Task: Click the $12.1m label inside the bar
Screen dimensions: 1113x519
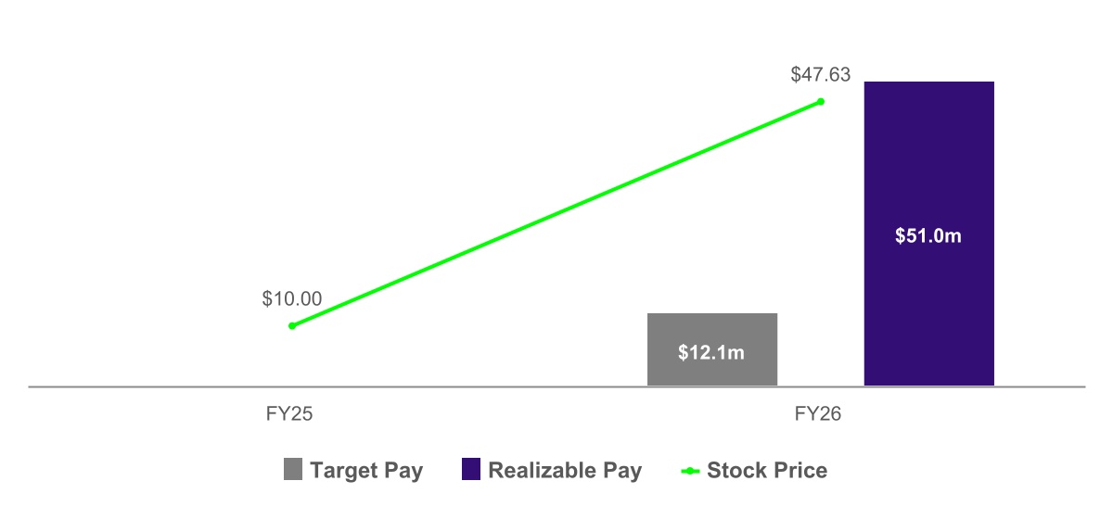Action: click(x=711, y=353)
